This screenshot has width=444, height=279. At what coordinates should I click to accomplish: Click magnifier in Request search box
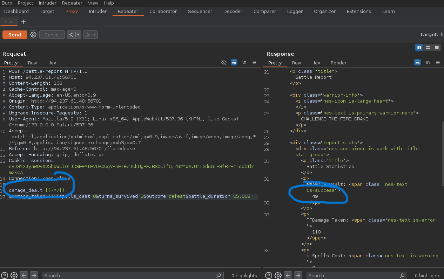click(x=219, y=275)
